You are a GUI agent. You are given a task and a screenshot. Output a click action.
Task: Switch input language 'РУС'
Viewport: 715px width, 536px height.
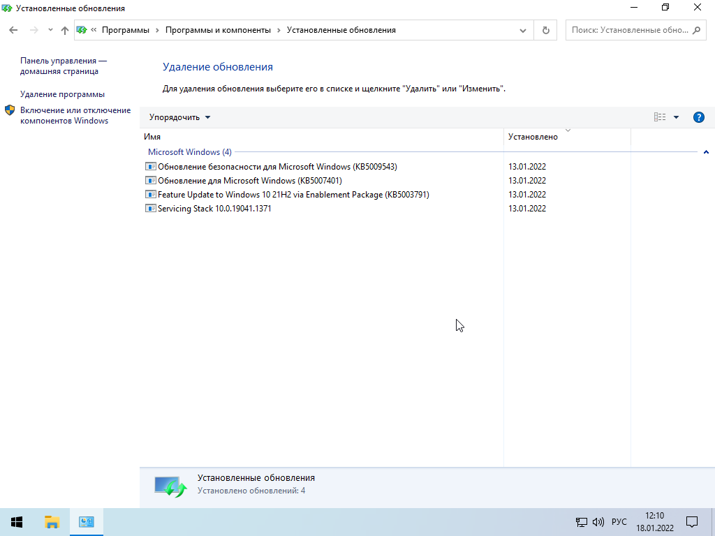[x=619, y=522]
